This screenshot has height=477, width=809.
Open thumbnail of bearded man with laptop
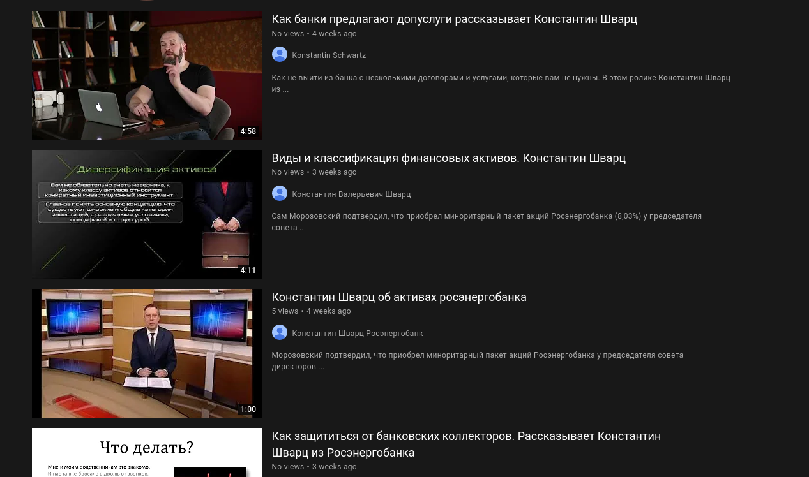pyautogui.click(x=146, y=75)
